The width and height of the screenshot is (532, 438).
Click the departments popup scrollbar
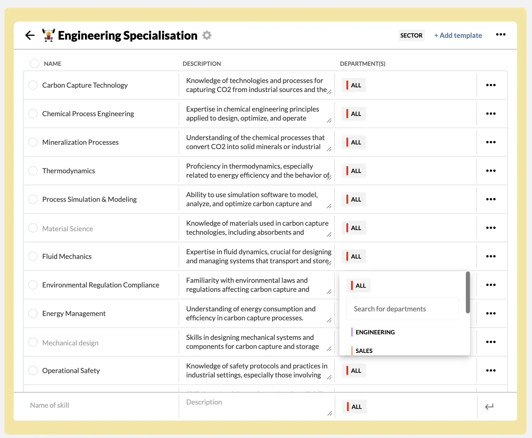[x=468, y=292]
